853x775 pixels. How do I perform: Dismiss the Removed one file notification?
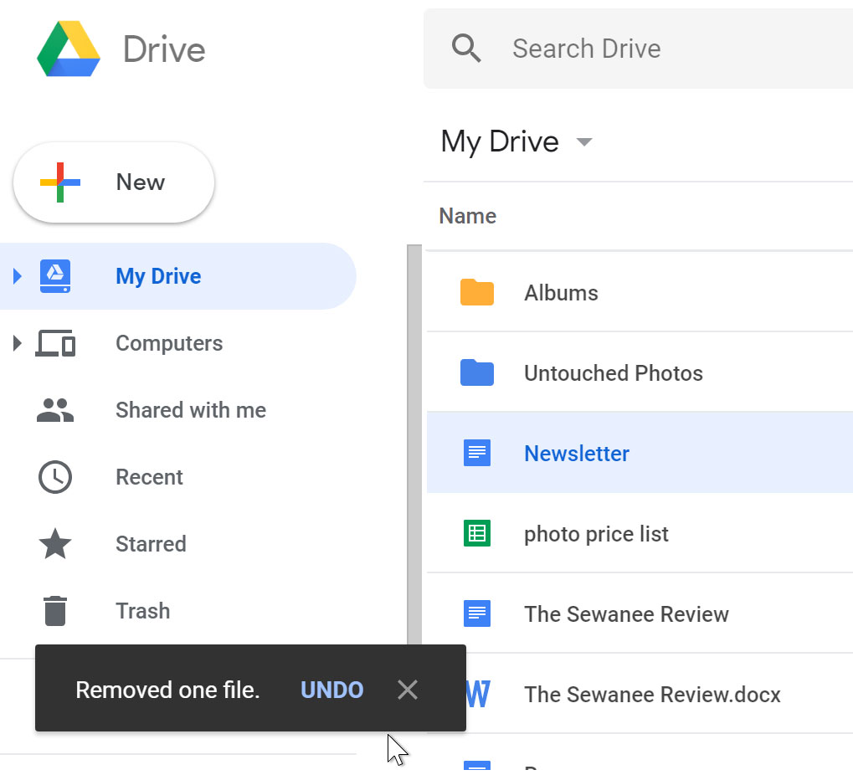(x=408, y=690)
